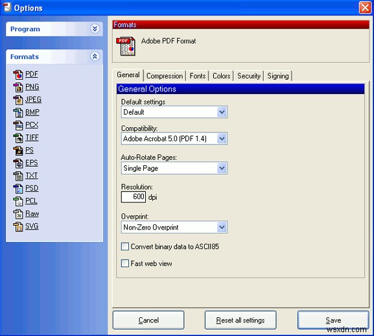Switch to the Fonts tab

[x=198, y=76]
